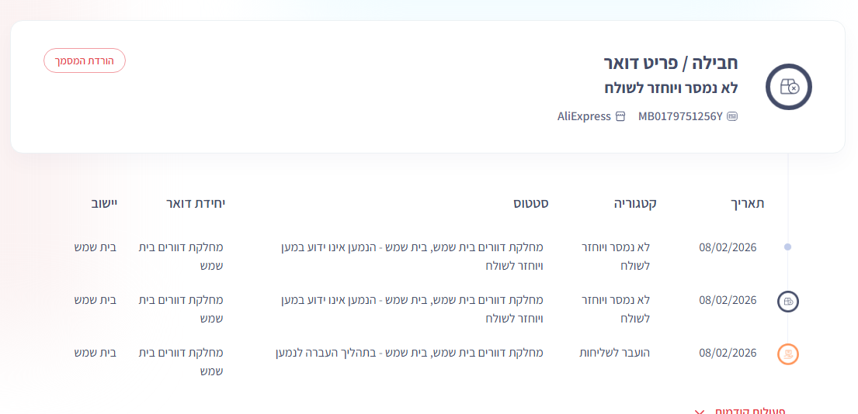Select tracking number MB0179751256Y
Image resolution: width=858 pixels, height=414 pixels.
pyautogui.click(x=680, y=117)
